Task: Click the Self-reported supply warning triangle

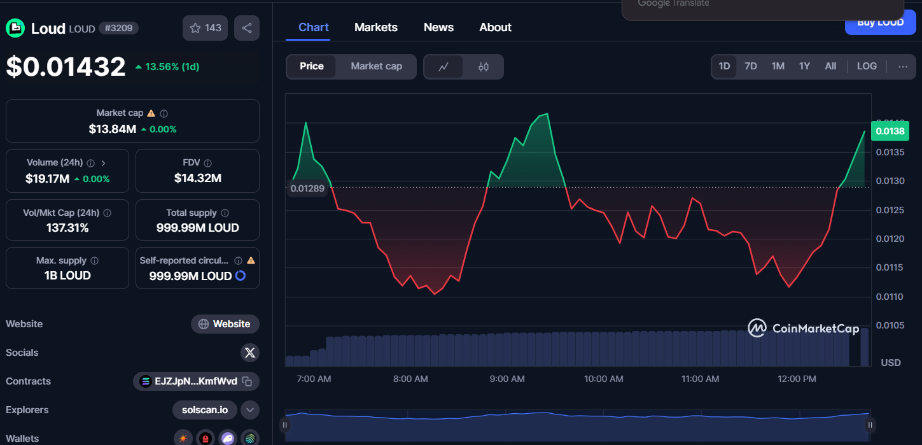Action: (251, 261)
